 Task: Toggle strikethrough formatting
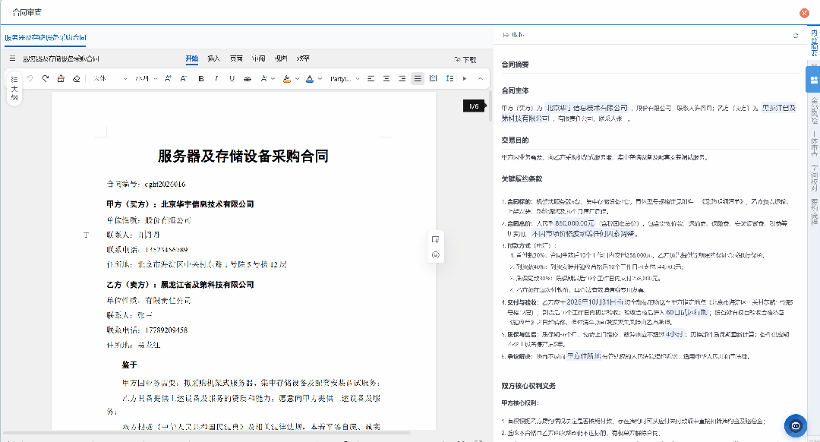248,78
